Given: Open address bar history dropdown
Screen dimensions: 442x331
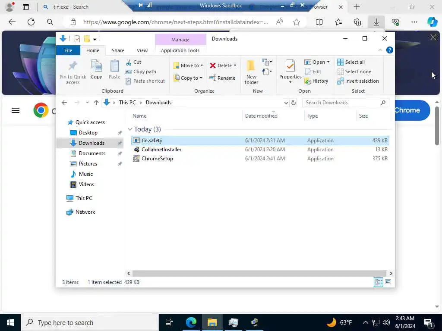Looking at the screenshot, I should pyautogui.click(x=286, y=103).
